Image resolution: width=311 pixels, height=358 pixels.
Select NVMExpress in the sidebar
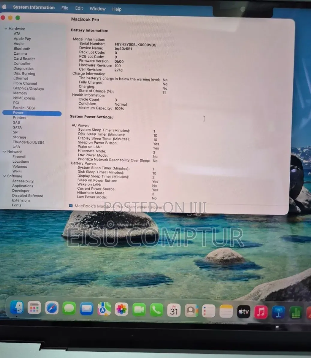pos(24,98)
